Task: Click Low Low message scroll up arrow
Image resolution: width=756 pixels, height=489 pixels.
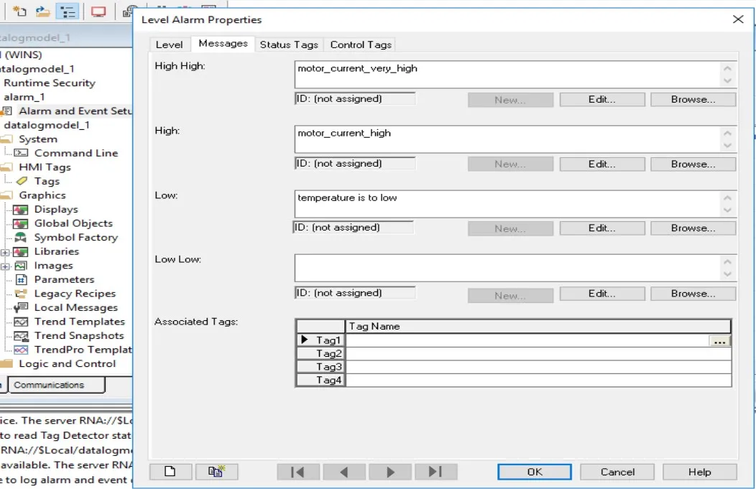Action: tap(727, 261)
